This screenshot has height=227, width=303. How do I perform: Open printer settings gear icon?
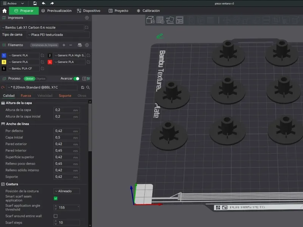pos(87,18)
